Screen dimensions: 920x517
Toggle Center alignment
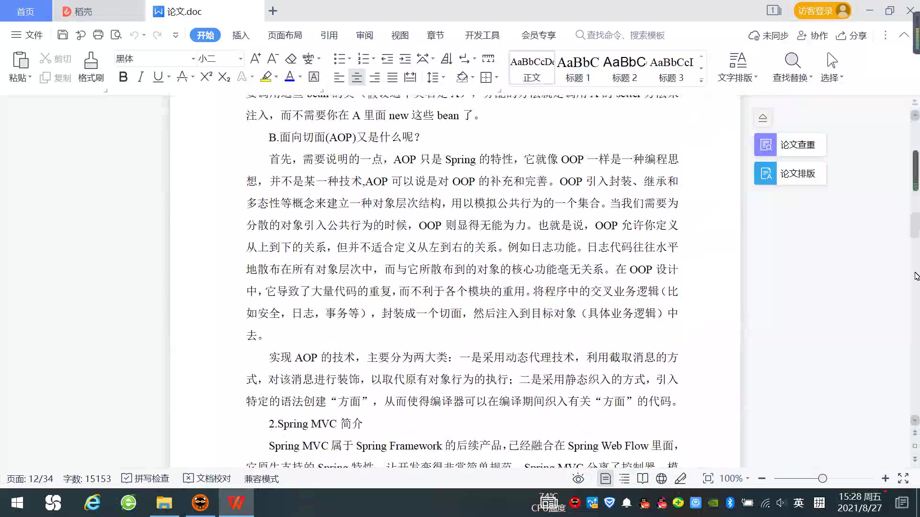coord(356,77)
